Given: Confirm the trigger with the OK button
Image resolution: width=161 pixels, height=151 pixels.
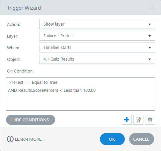Looking at the screenshot, I should pyautogui.click(x=112, y=139).
